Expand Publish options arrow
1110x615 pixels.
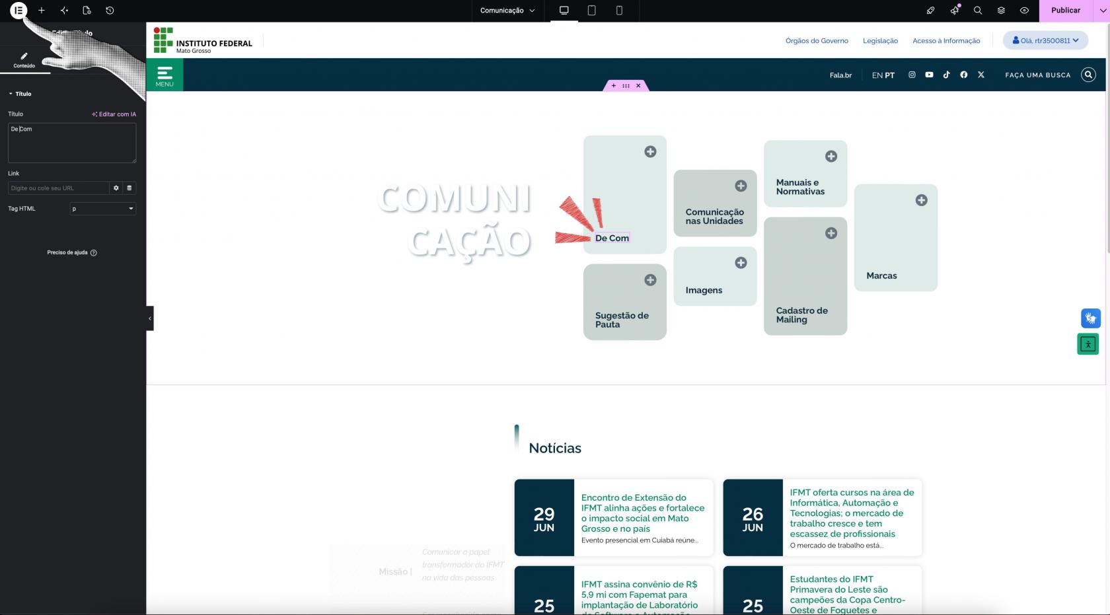[x=1102, y=11]
